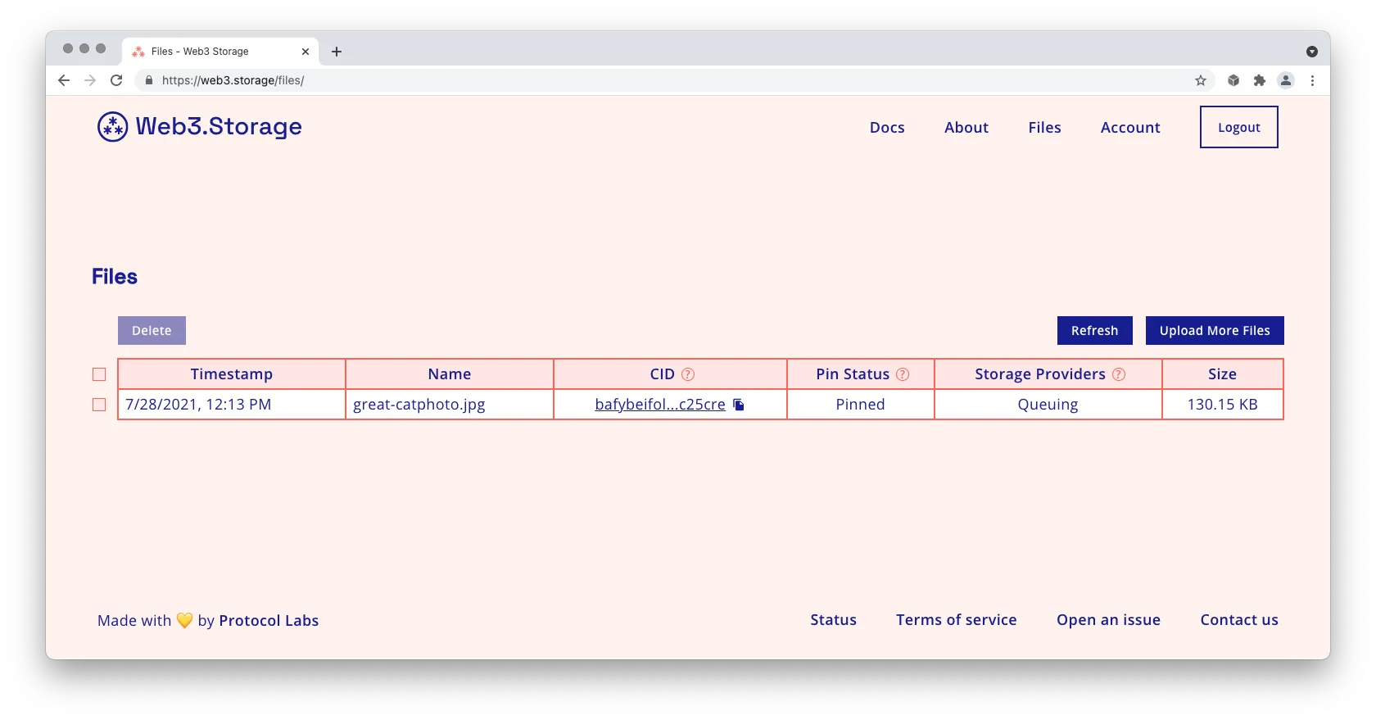Select the great-catphoto.jpg row checkbox
1376x720 pixels.
pos(99,405)
